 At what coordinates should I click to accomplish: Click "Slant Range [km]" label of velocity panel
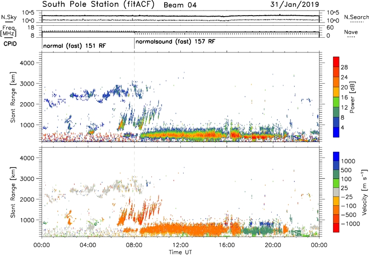point(13,192)
